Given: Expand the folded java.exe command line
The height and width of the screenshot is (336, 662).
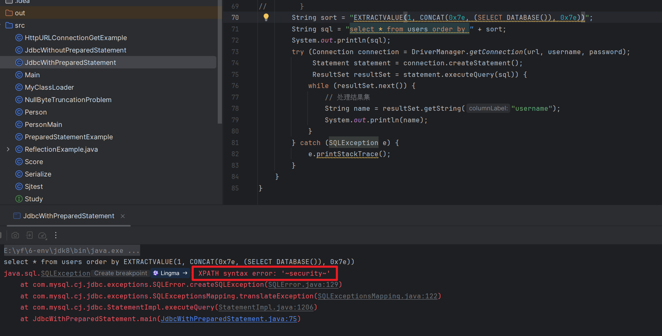Looking at the screenshot, I should [x=72, y=250].
